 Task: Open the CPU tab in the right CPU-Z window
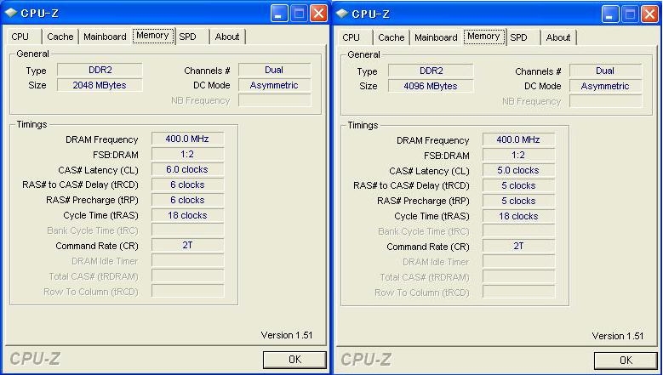coord(354,37)
